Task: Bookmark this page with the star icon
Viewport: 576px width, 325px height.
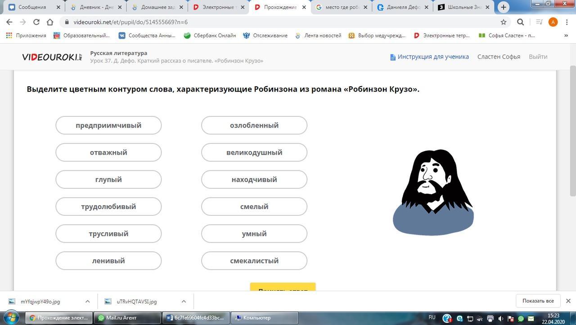Action: click(504, 22)
